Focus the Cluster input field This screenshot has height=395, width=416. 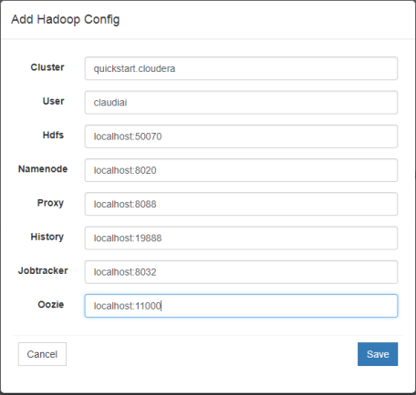click(x=241, y=68)
